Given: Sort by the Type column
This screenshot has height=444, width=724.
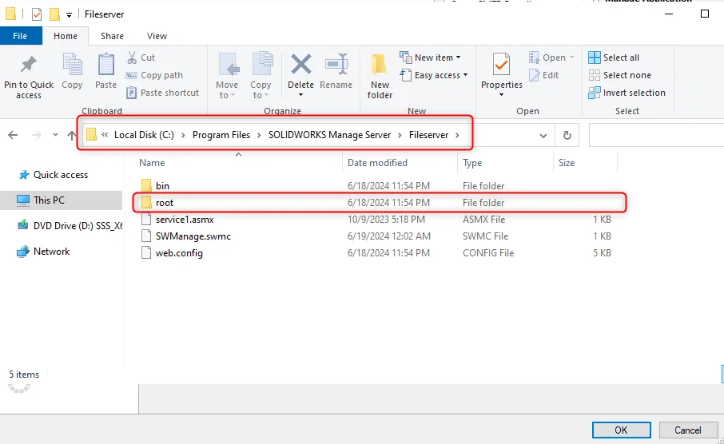Looking at the screenshot, I should [x=472, y=163].
